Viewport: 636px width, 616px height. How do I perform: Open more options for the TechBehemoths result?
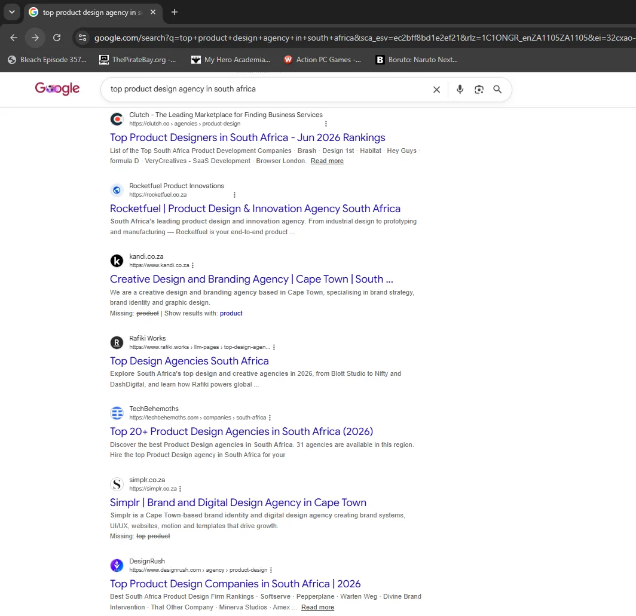coord(270,418)
